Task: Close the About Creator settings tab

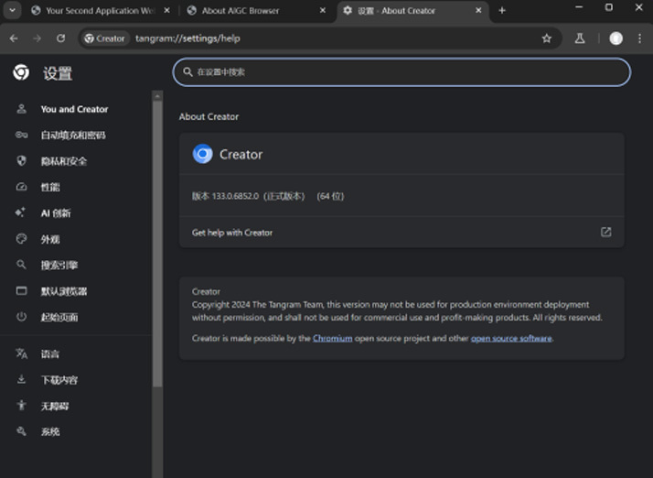Action: [478, 10]
